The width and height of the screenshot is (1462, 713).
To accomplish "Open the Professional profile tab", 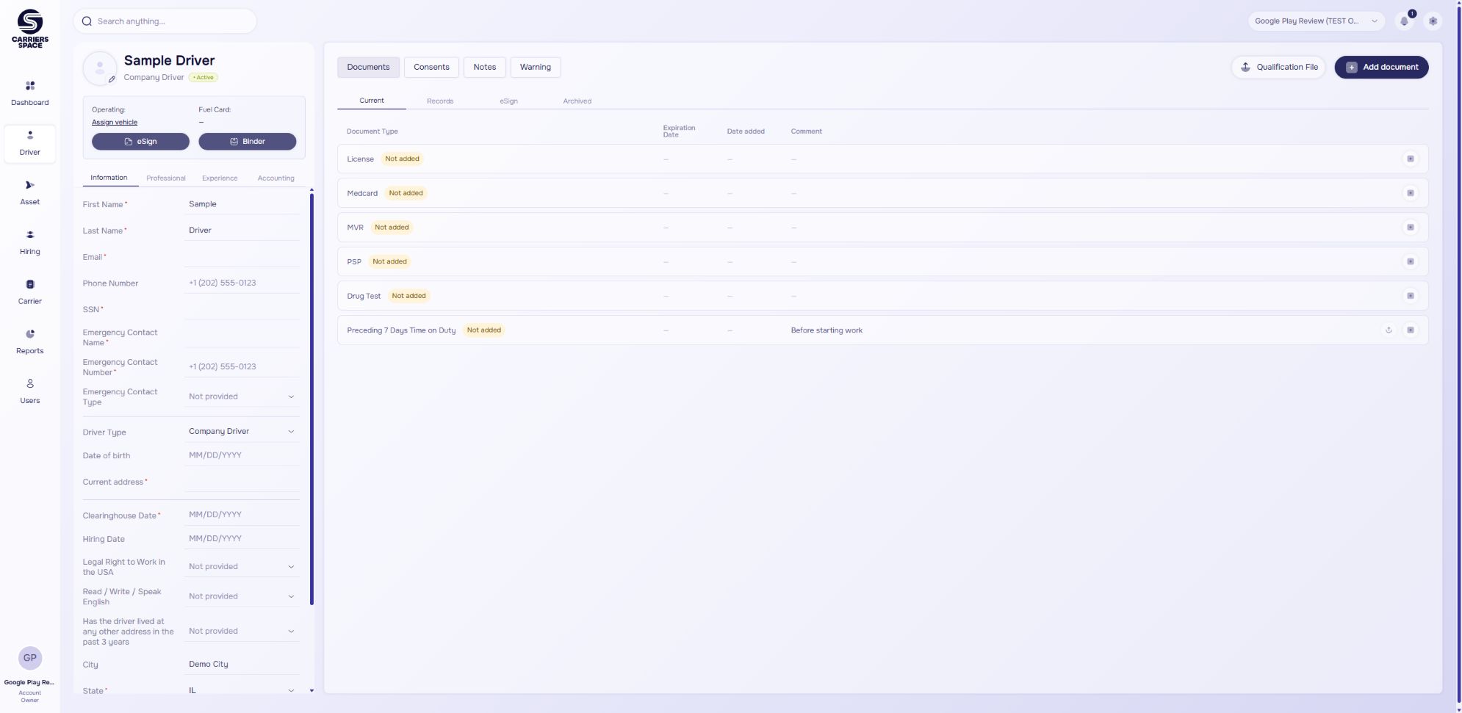I will tap(166, 178).
